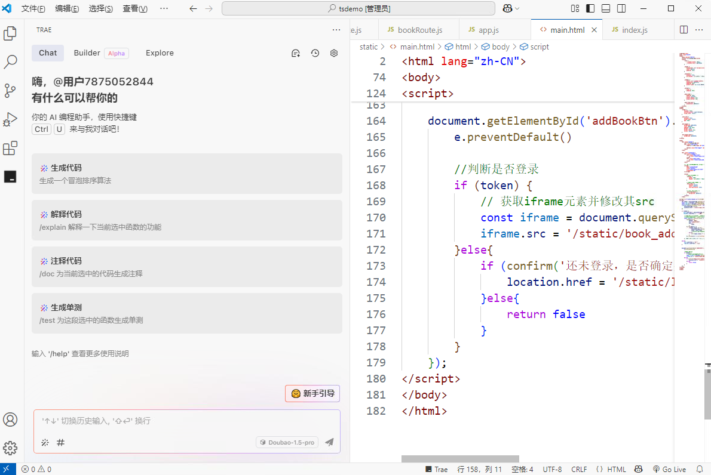
Task: Toggle the bottom panel visibility
Action: pyautogui.click(x=606, y=8)
